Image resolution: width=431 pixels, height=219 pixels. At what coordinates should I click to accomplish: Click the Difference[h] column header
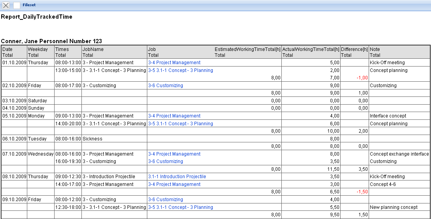354,49
